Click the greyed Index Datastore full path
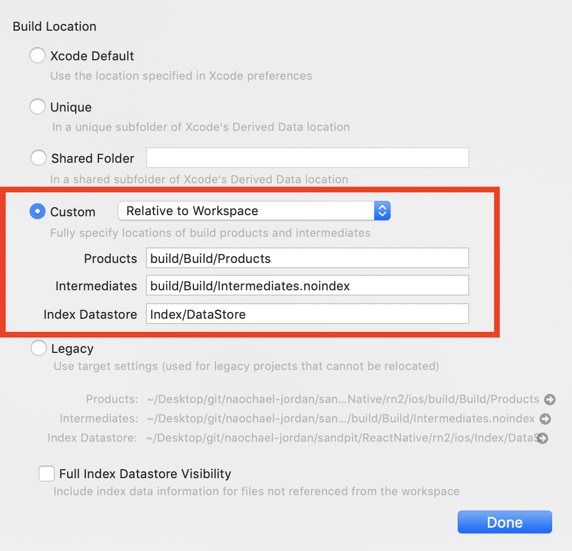Screen dimensions: 572x551 click(x=340, y=438)
